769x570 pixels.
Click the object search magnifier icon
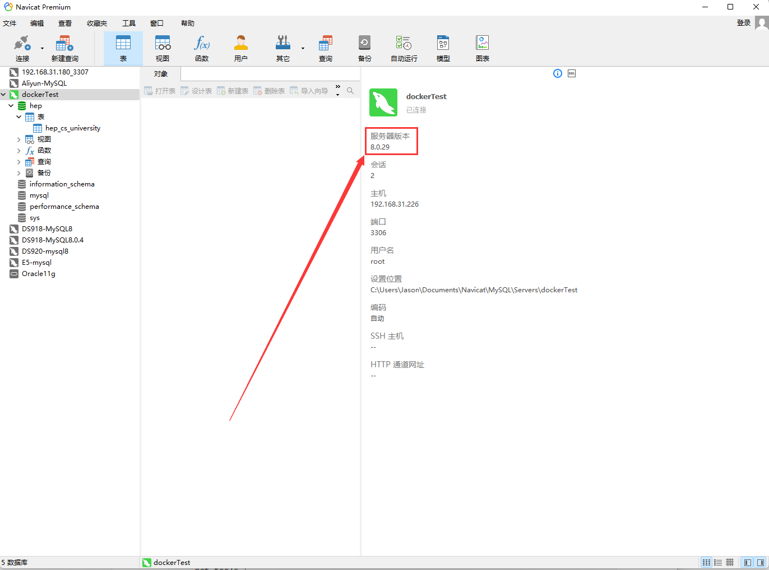350,91
